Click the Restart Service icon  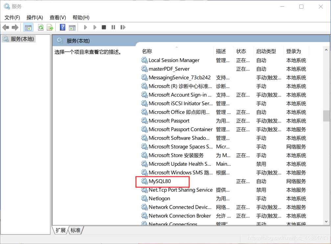(x=123, y=27)
